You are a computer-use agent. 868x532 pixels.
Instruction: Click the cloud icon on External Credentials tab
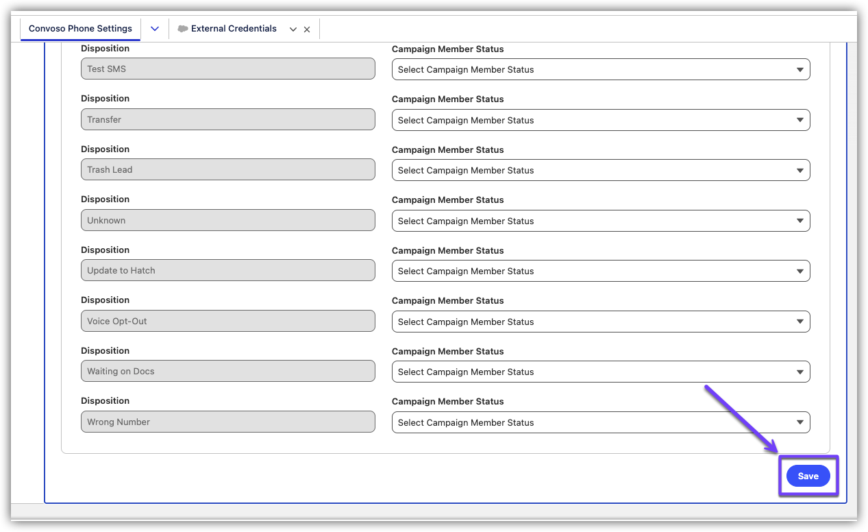182,29
